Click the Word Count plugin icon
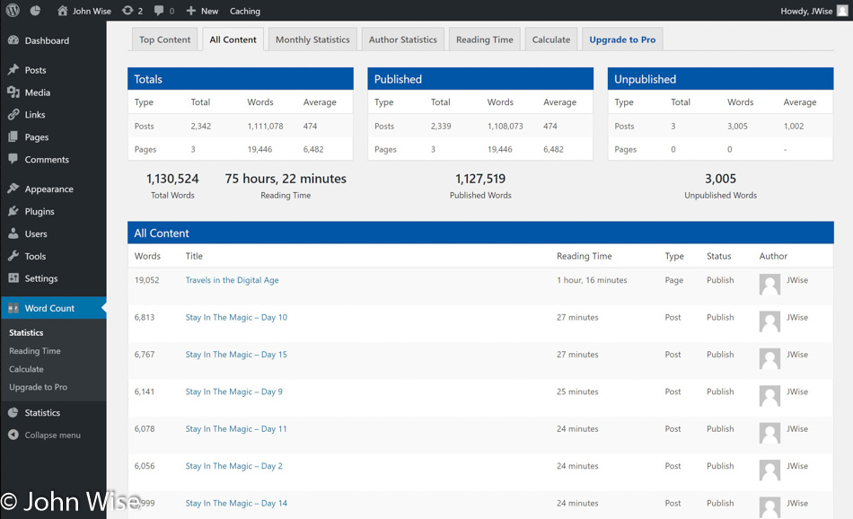Viewport: 853px width, 519px height. (x=13, y=308)
